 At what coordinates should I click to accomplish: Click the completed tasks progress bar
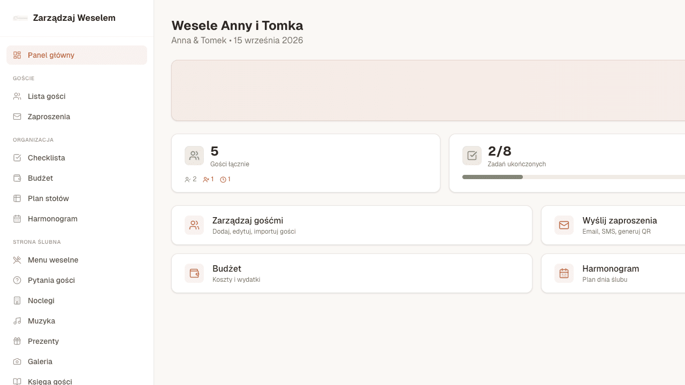573,177
